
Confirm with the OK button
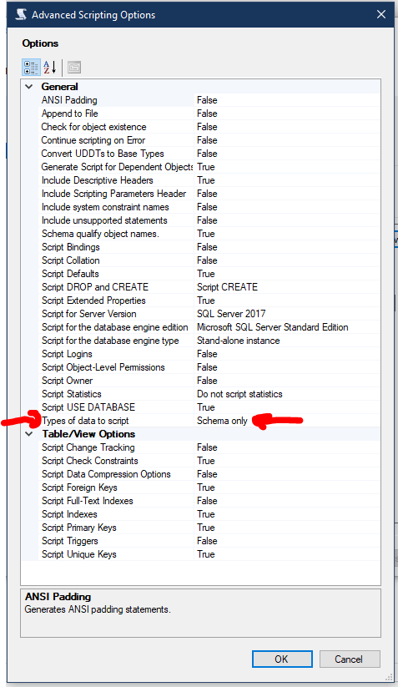282,659
